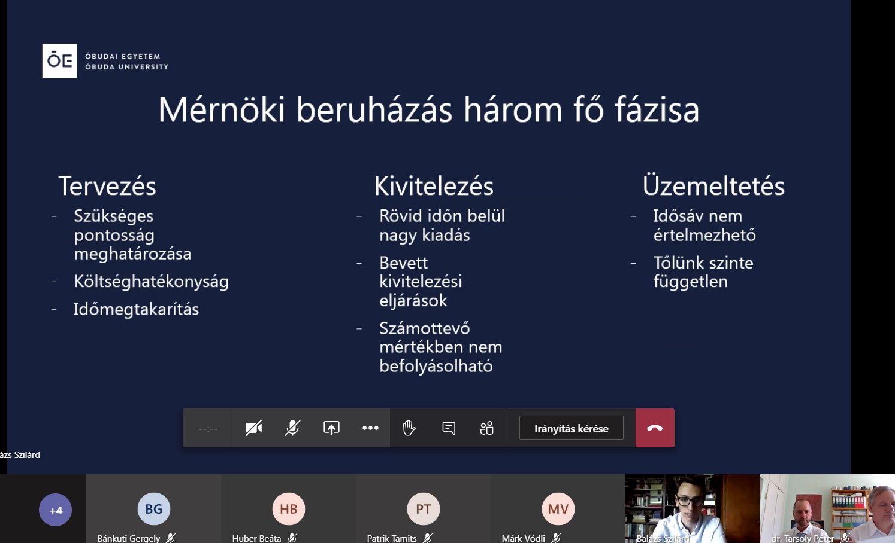
Task: Open more actions ellipsis menu
Action: click(x=370, y=428)
